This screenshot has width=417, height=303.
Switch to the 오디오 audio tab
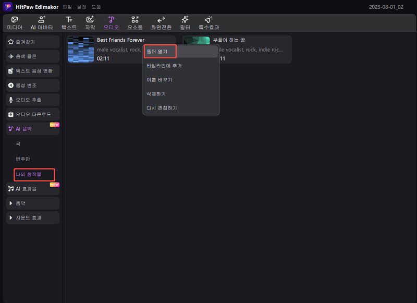click(x=111, y=23)
